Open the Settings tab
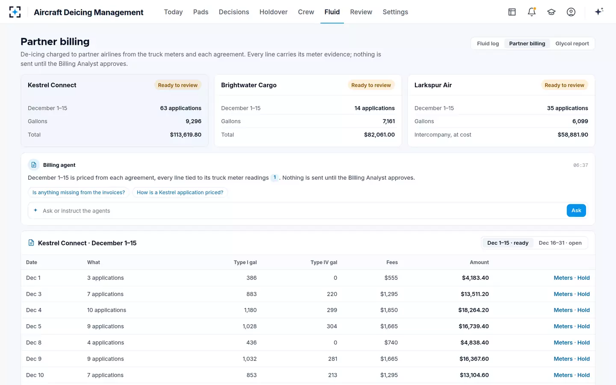616x385 pixels. [395, 12]
